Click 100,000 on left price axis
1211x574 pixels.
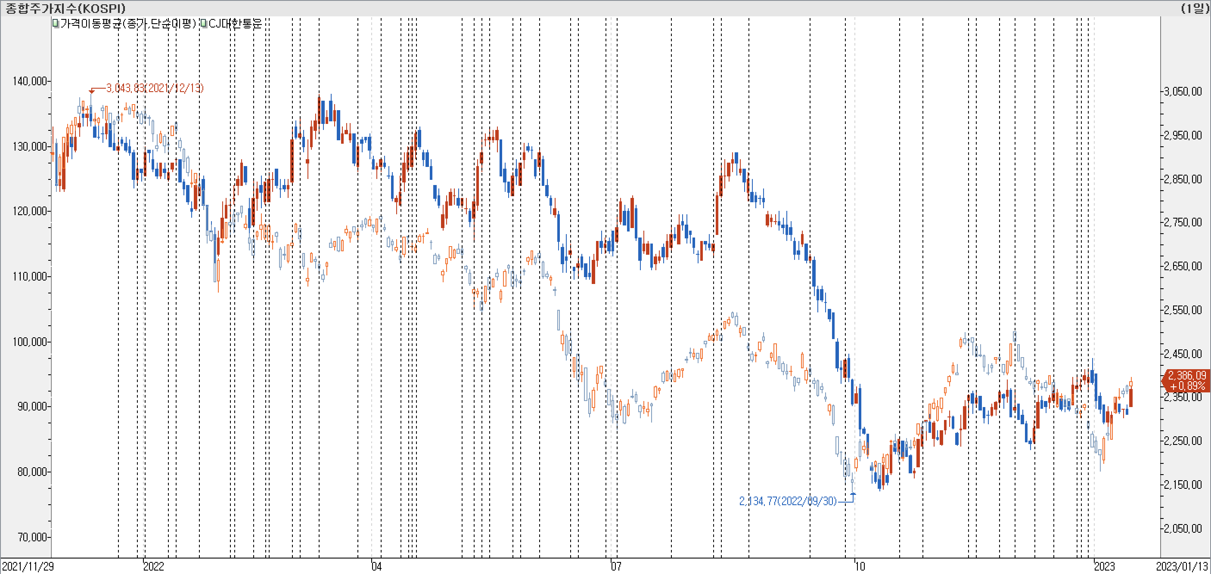coord(30,342)
